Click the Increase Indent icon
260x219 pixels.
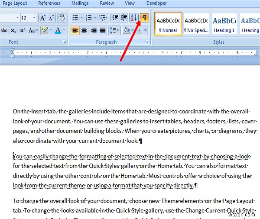pos(124,17)
